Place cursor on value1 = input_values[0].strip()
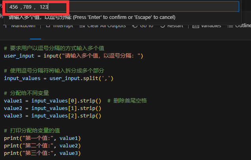Viewport: 251px width, 160px height. coord(53,101)
